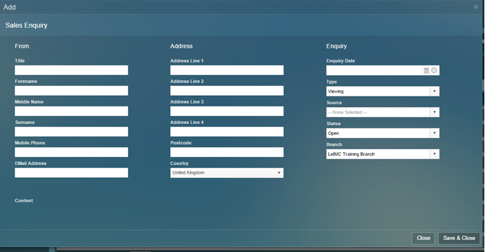
Task: Focus the Mobile Phone field
Action: pyautogui.click(x=71, y=152)
